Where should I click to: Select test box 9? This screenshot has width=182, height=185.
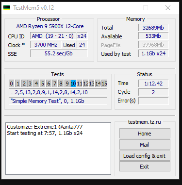point(67,84)
